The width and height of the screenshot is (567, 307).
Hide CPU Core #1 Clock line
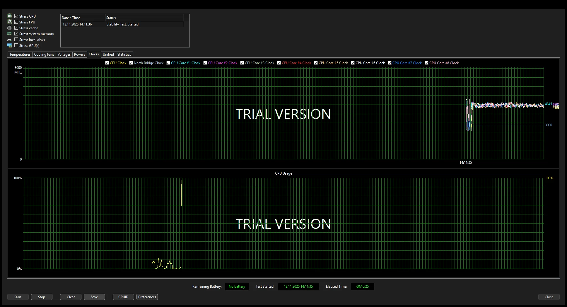[168, 63]
